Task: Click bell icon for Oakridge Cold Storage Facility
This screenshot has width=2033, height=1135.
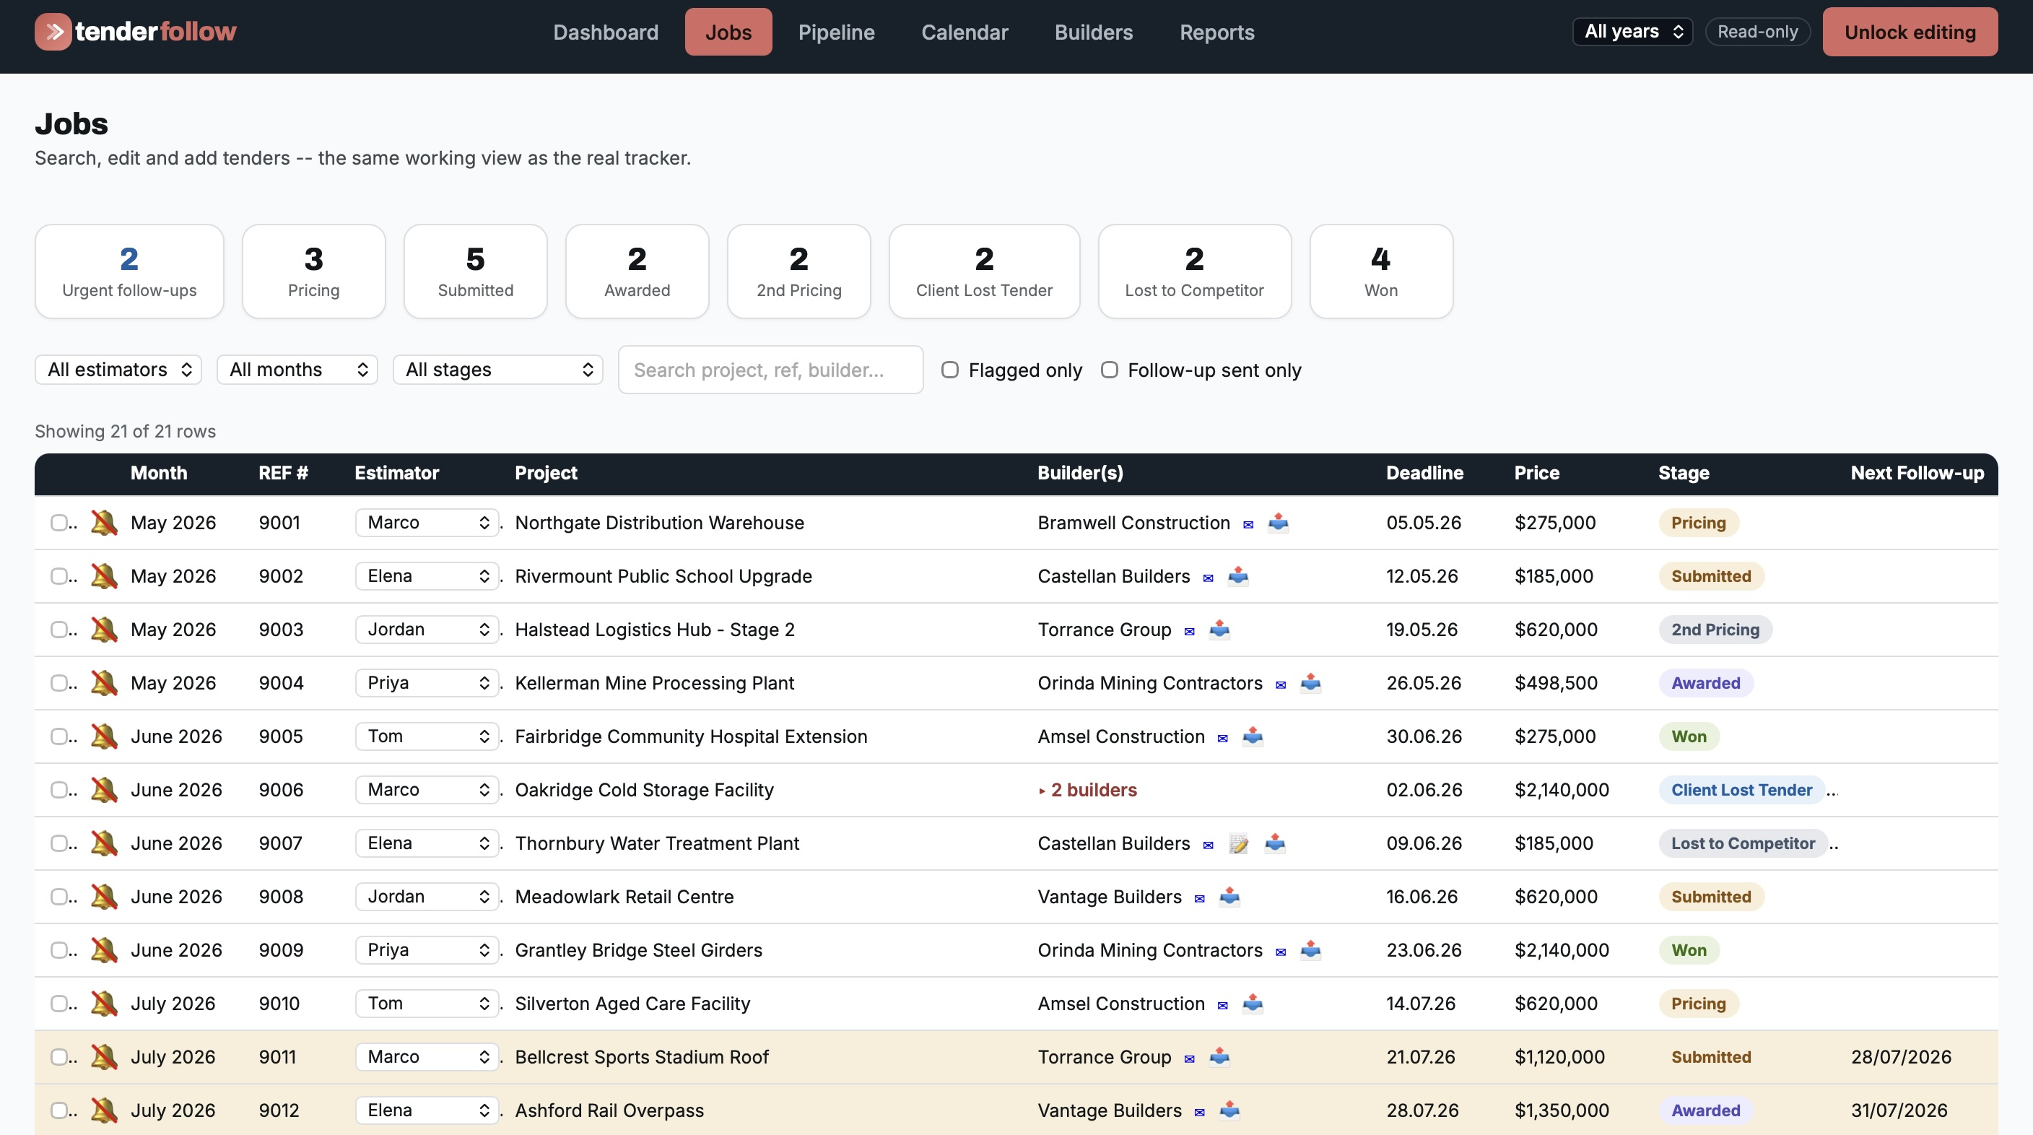Action: pyautogui.click(x=103, y=789)
